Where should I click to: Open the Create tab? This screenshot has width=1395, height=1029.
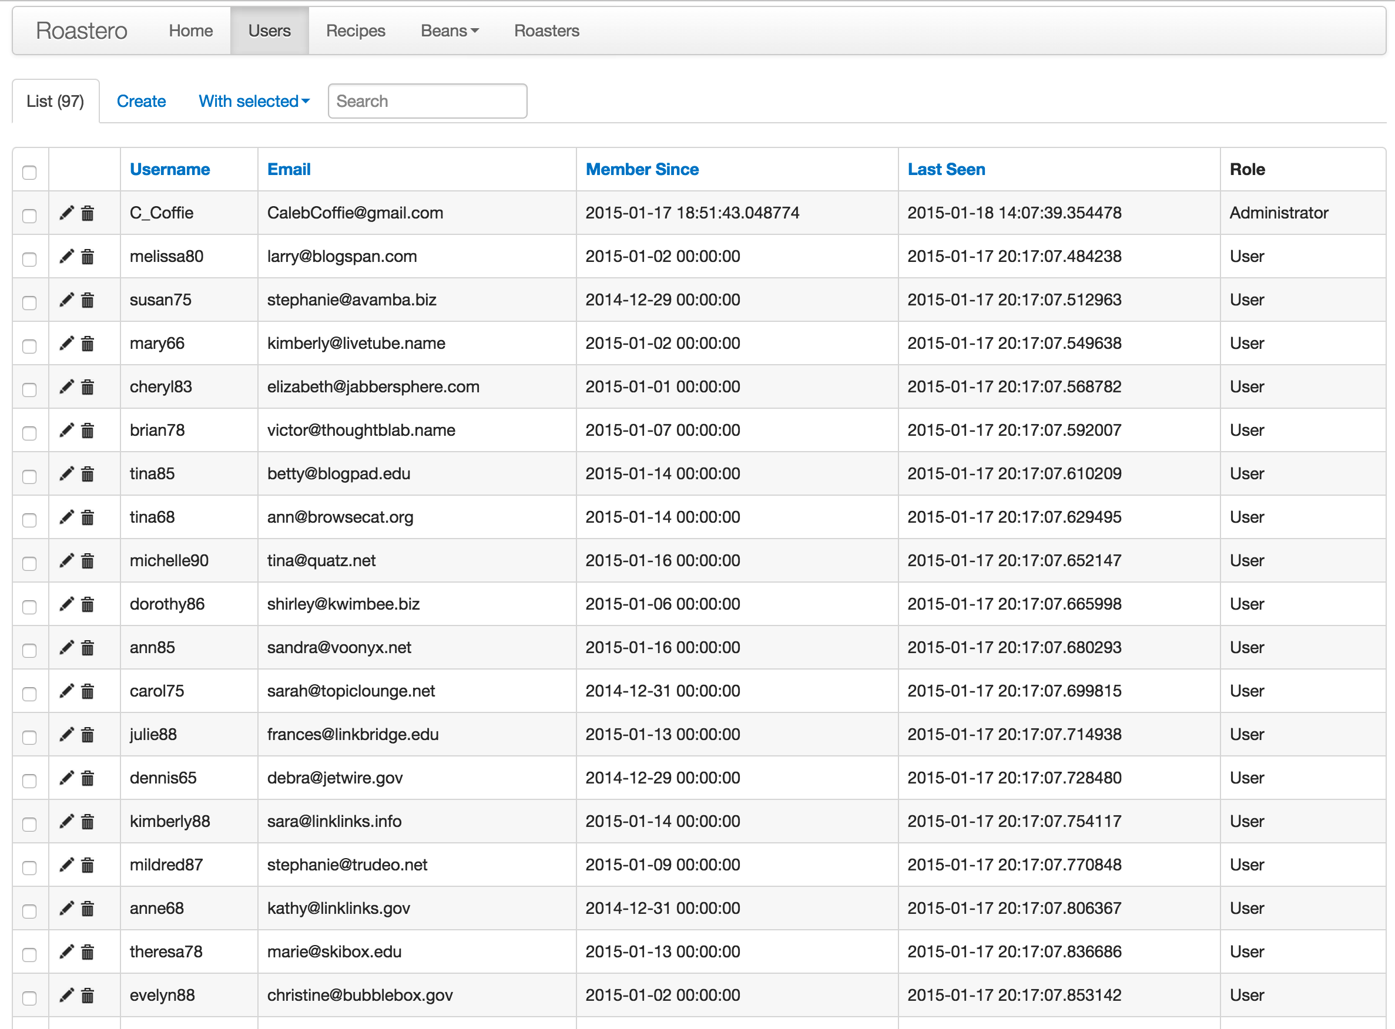pyautogui.click(x=141, y=102)
